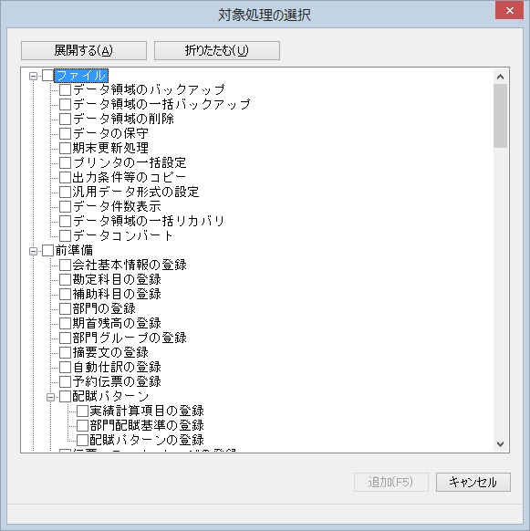Enable the 期末更新処理 checkbox

65,149
